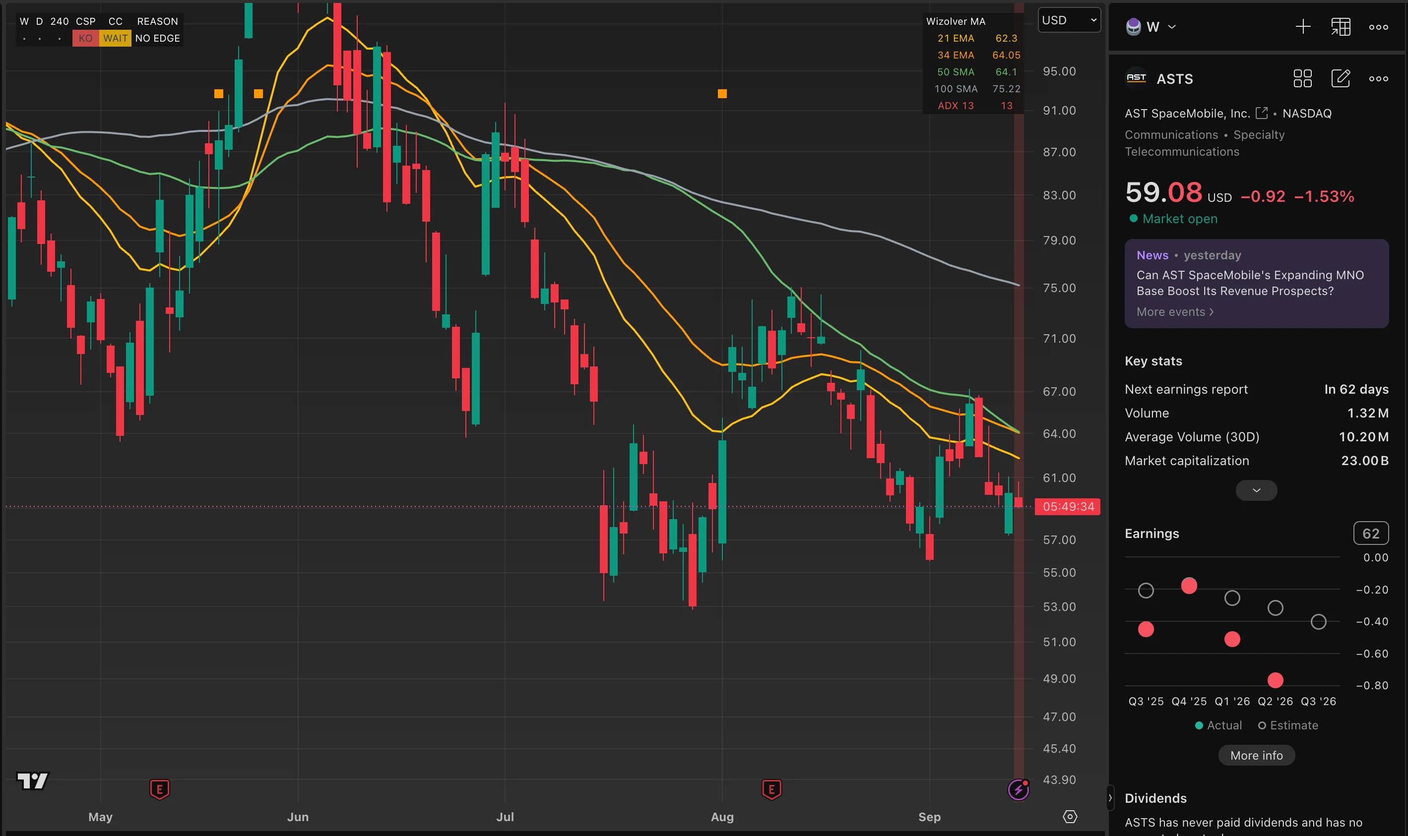Click More events link
This screenshot has width=1408, height=836.
(1175, 311)
